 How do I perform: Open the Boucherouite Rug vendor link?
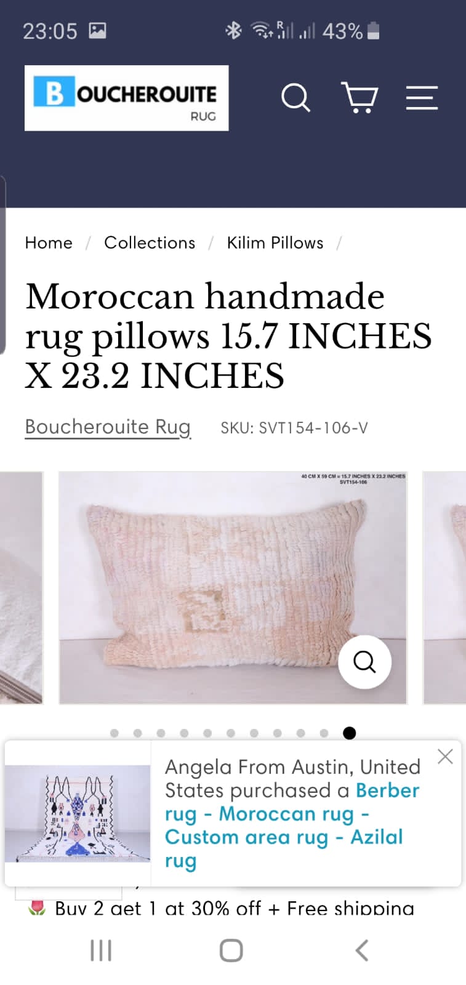pyautogui.click(x=108, y=427)
